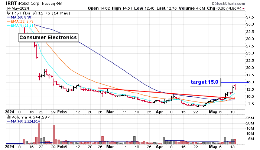Click the 17.5 price axis label
Screen dimensions: 260x150
[x=250, y=75]
